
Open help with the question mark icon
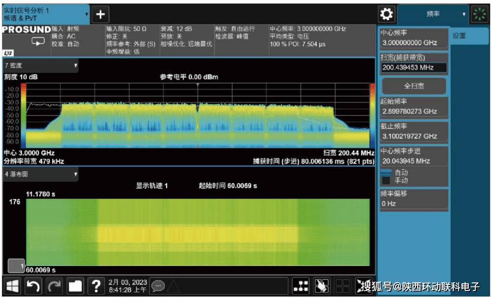coord(96,286)
